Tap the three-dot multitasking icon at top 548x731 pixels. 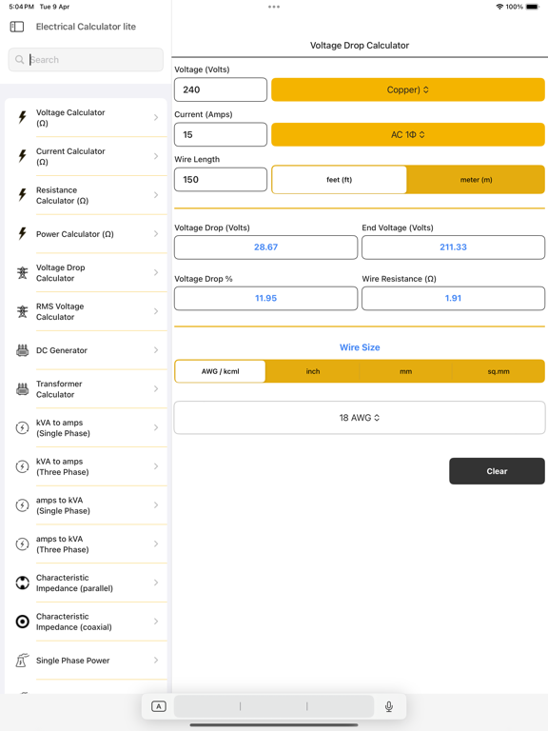coord(274,7)
